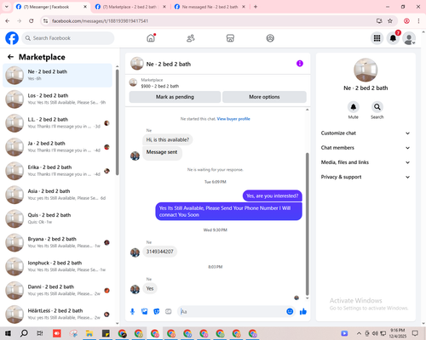Screen dimensions: 426x340
Task: Open Windows Start menu
Action: (x=8, y=333)
